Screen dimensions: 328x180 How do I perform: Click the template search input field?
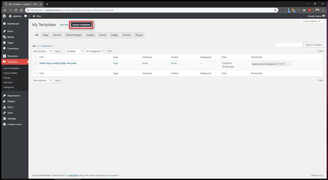click(x=289, y=45)
